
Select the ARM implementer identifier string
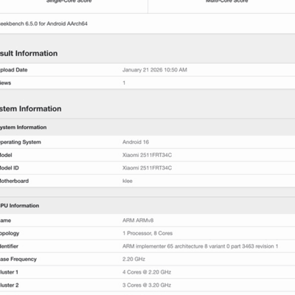point(200,246)
